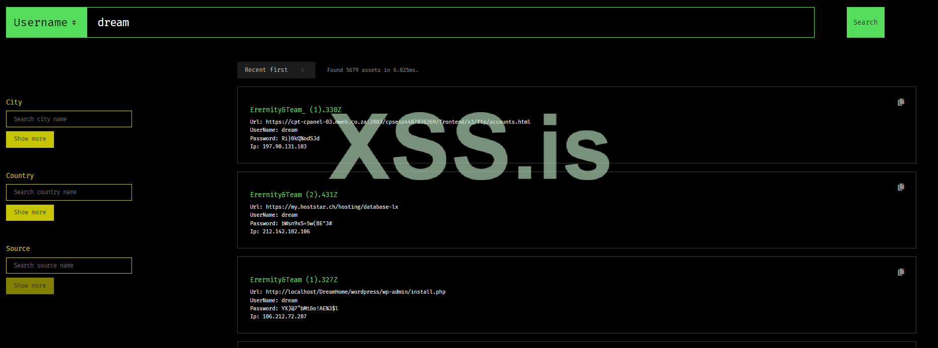Select the localhost DreamHome install.php URL

(356, 292)
